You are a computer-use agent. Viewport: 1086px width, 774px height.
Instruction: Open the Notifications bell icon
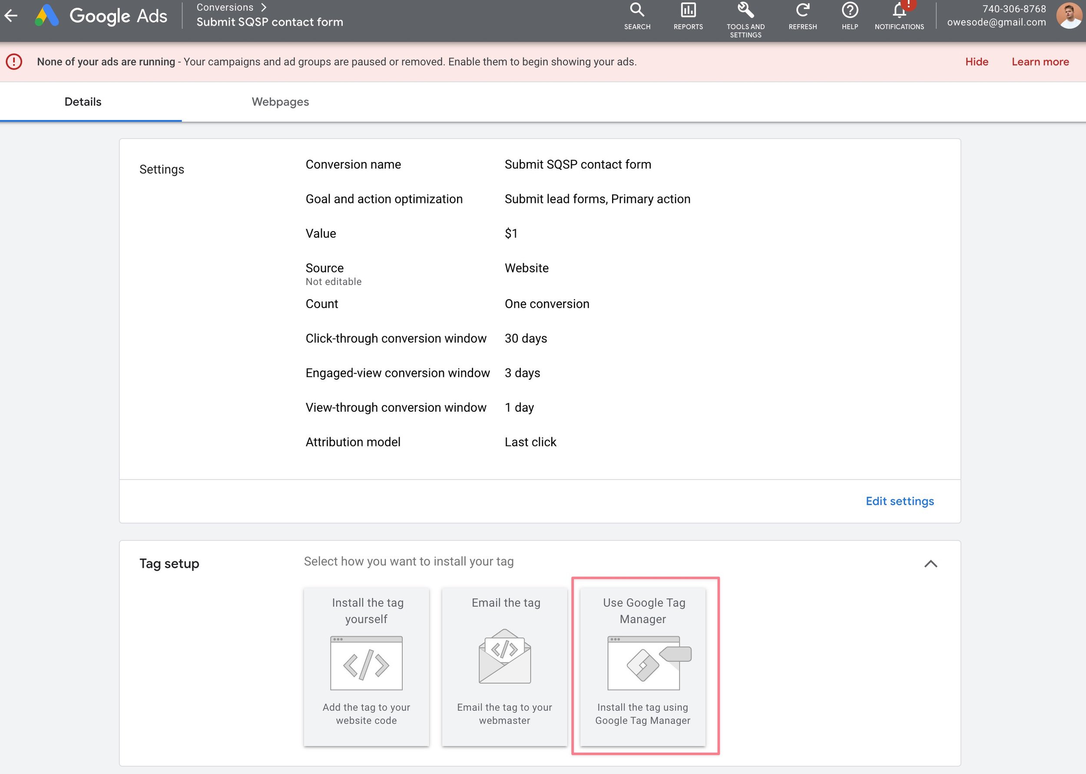click(899, 10)
